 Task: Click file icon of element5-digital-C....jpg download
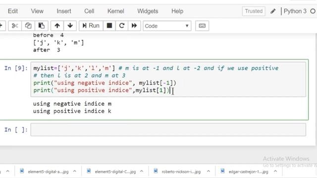click(89, 171)
